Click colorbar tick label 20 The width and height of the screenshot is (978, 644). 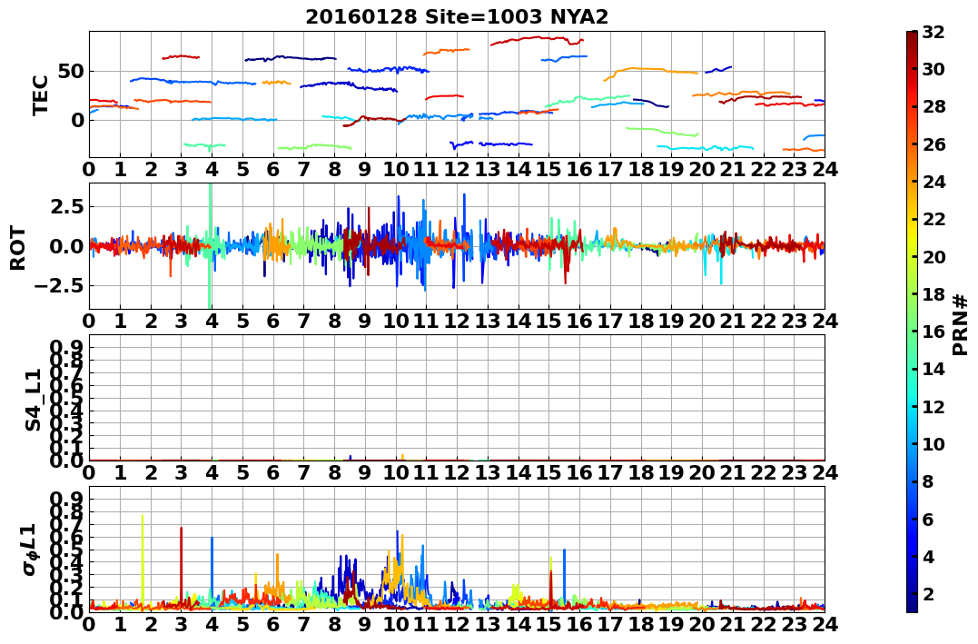coord(934,256)
